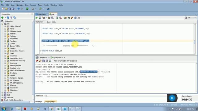Click the binoculars Find DB Object icon
The height and width of the screenshot is (111, 198).
point(48,9)
